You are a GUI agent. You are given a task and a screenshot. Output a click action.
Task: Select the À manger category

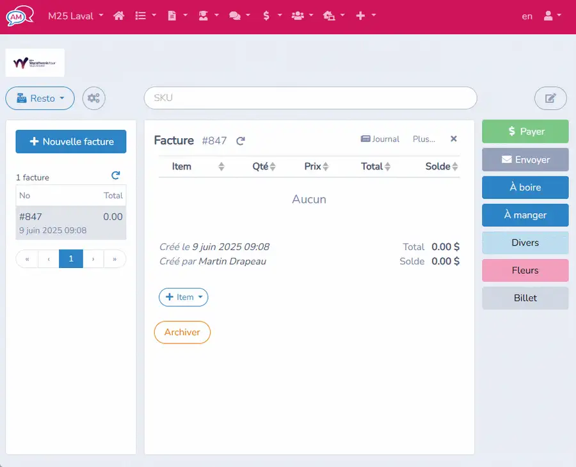coord(525,215)
